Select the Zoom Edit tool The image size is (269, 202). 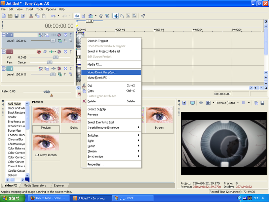(134, 16)
